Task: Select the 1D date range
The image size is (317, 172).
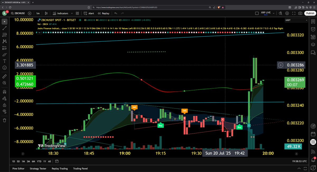Action: coord(13,161)
